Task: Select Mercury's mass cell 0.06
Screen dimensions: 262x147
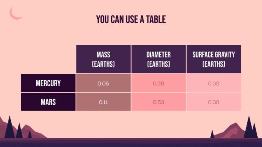Action: pos(104,83)
